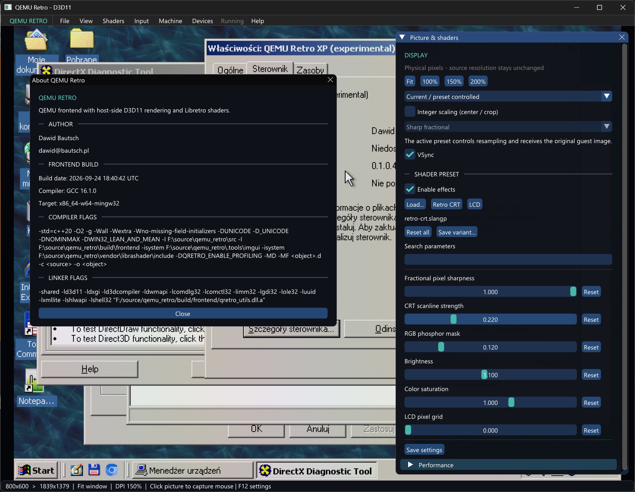The image size is (635, 492).
Task: Open the View menu
Action: click(86, 21)
